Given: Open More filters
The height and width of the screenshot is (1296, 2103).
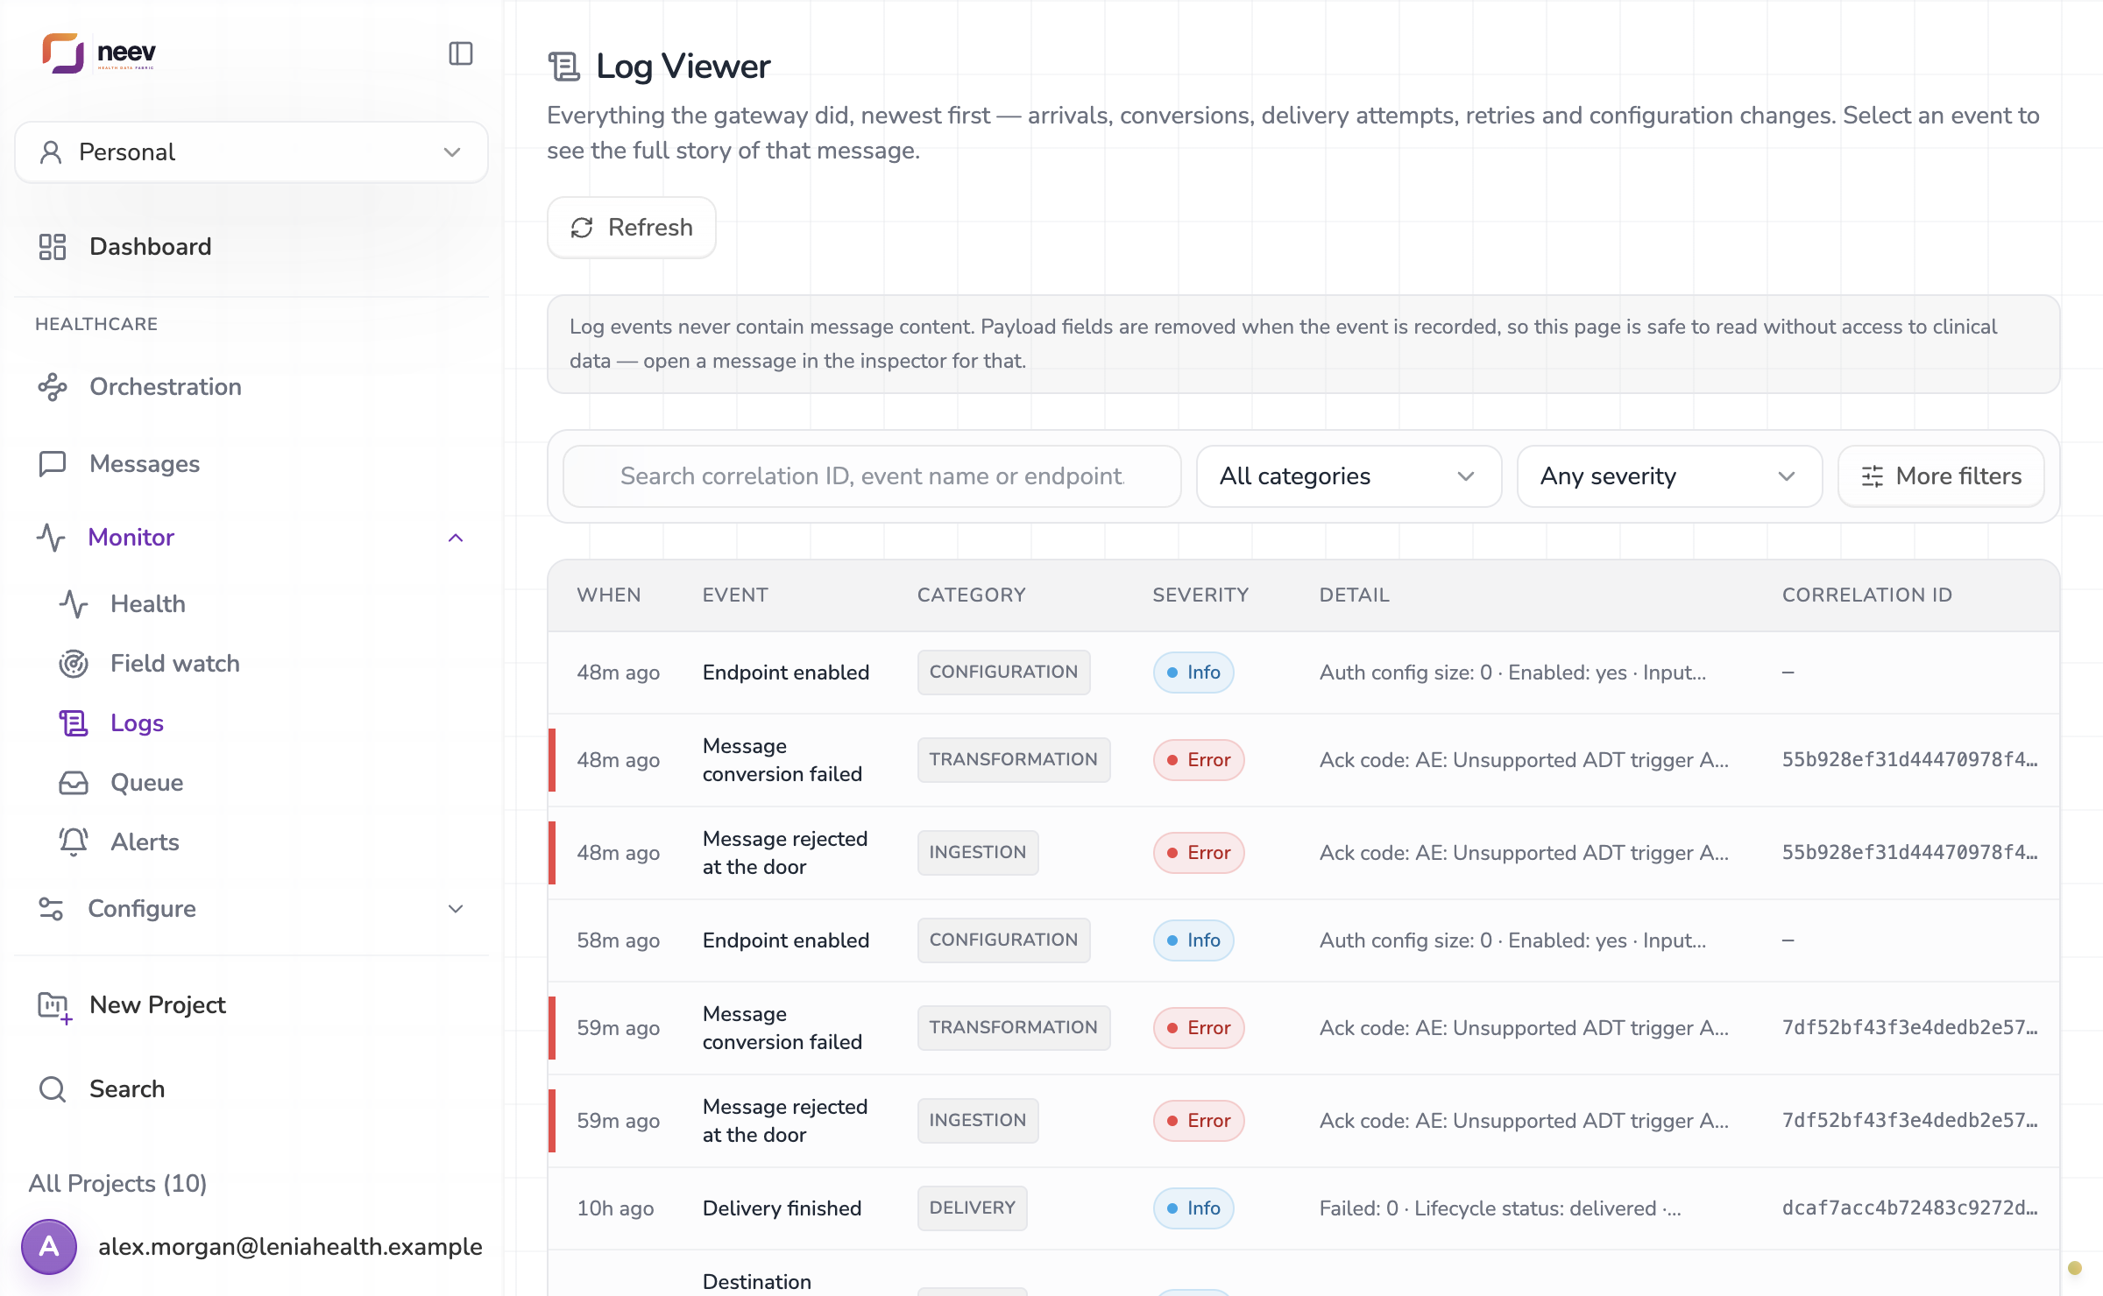Looking at the screenshot, I should (1941, 476).
